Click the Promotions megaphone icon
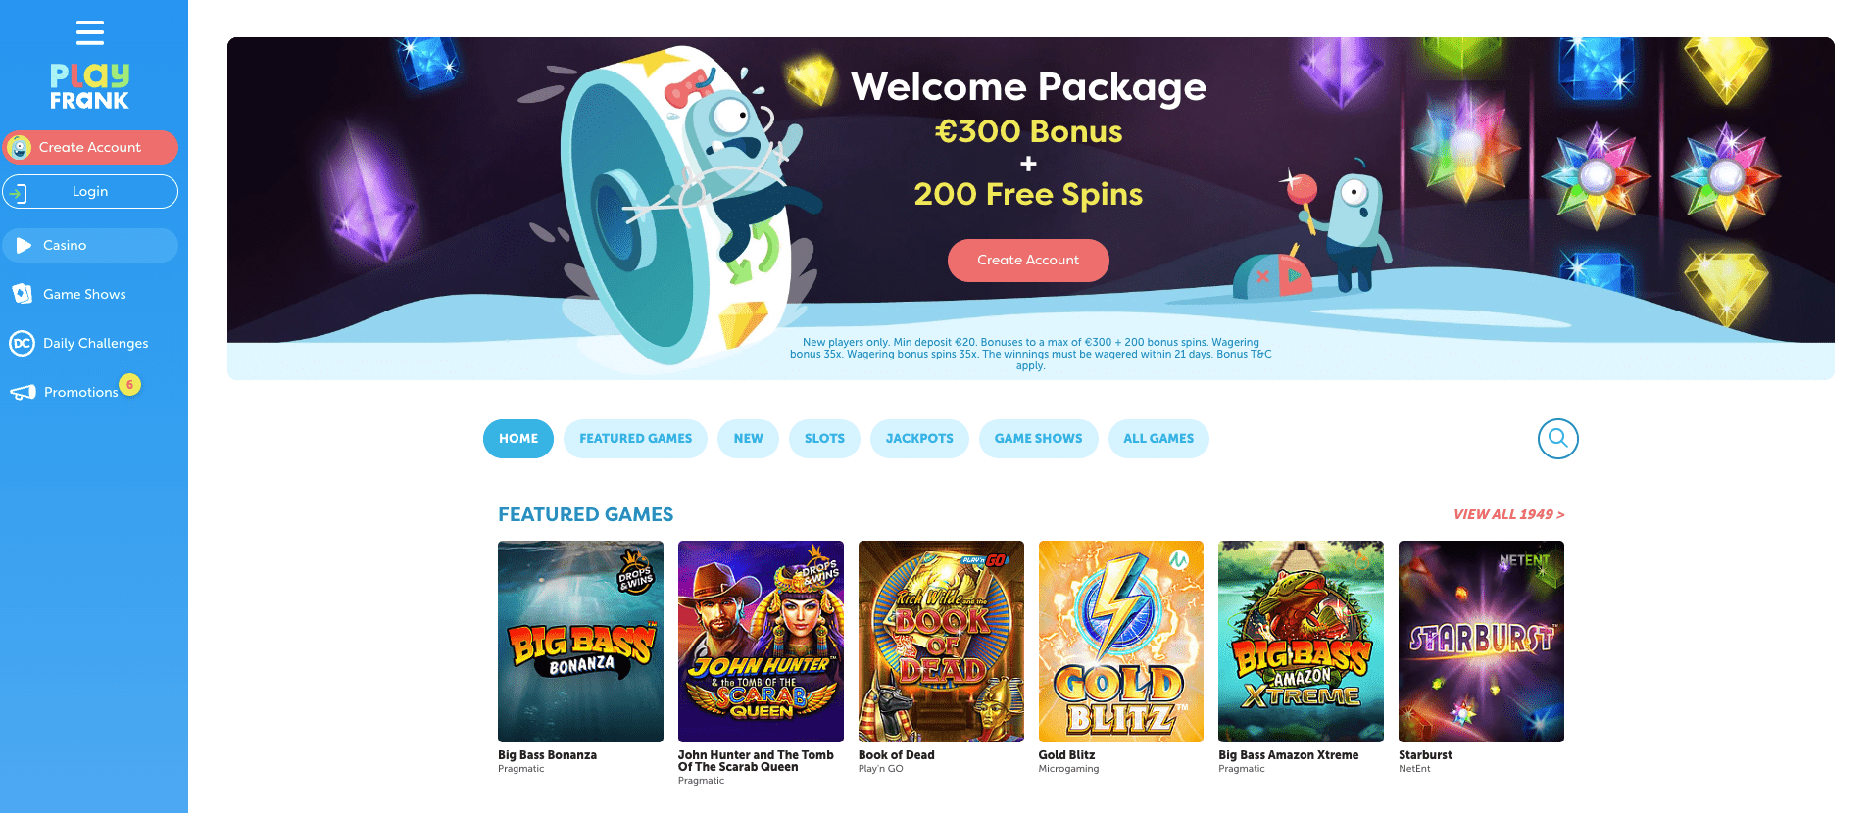This screenshot has height=813, width=1871. tap(23, 392)
